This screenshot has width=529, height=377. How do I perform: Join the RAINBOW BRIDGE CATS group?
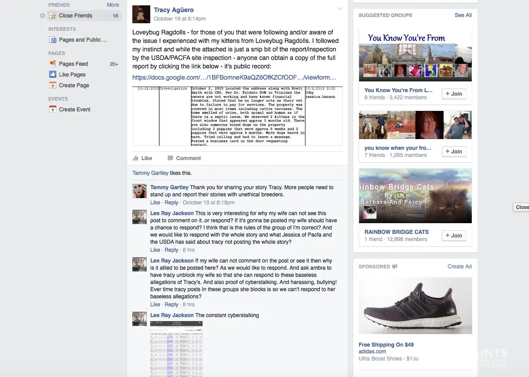pyautogui.click(x=454, y=235)
